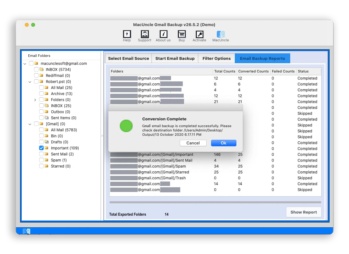This screenshot has height=254, width=349.
Task: Switch to Select Email Source tab
Action: [x=128, y=58]
